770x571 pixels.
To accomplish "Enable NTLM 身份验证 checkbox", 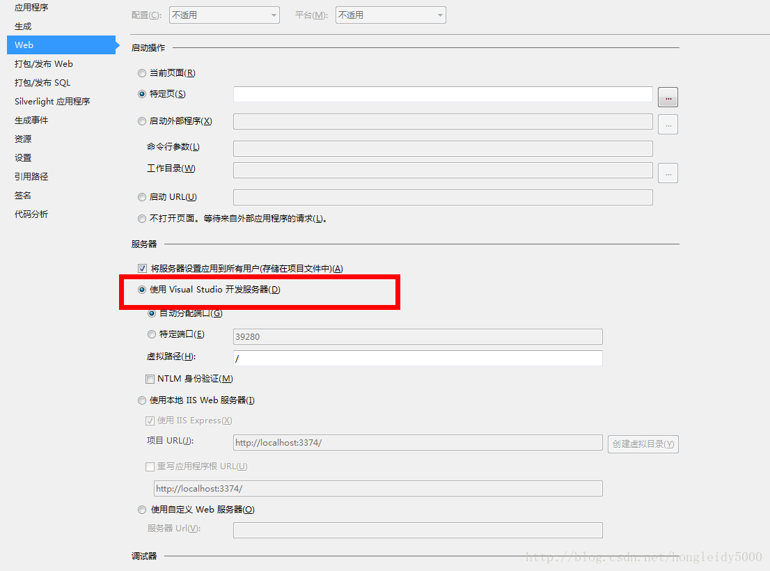I will [150, 379].
